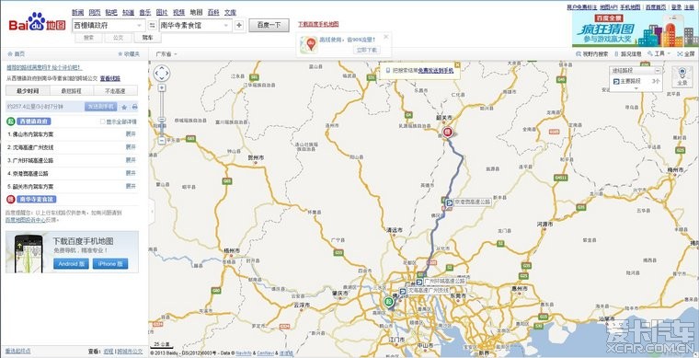Switch to 全屏 fullscreen mode
This screenshot has width=699, height=358.
coord(685,54)
